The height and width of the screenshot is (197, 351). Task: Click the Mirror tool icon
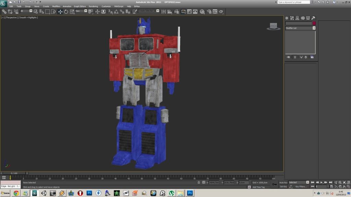[164, 12]
